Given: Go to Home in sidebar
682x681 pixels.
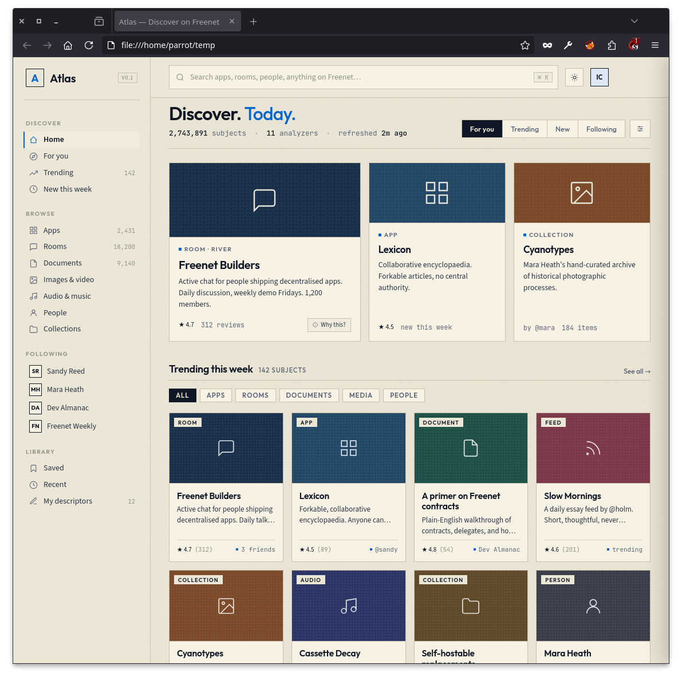Looking at the screenshot, I should [82, 140].
